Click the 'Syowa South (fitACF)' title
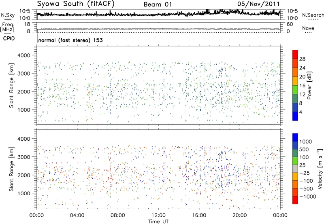 tap(76, 4)
